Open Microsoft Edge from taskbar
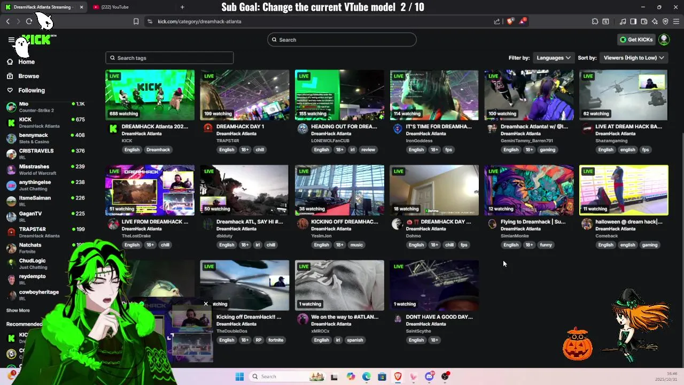684x385 pixels. click(367, 376)
